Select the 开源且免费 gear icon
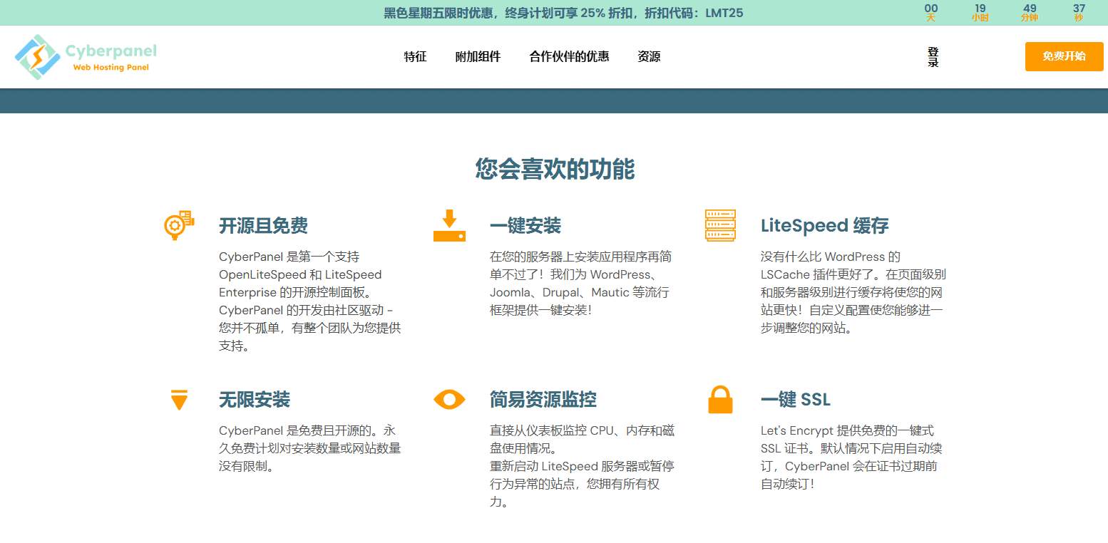 pyautogui.click(x=178, y=224)
